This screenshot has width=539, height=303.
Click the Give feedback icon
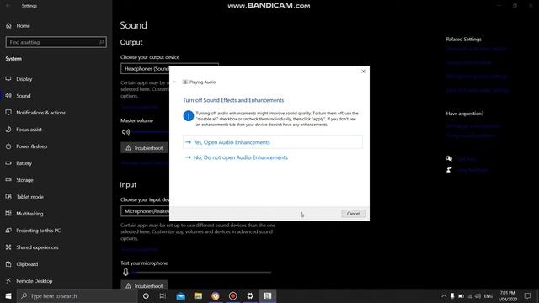point(449,170)
